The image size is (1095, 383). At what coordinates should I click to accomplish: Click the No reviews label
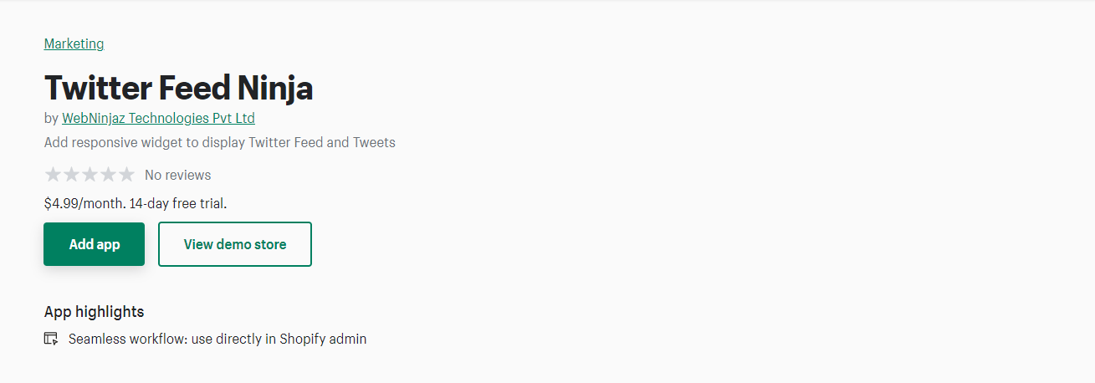[x=178, y=175]
